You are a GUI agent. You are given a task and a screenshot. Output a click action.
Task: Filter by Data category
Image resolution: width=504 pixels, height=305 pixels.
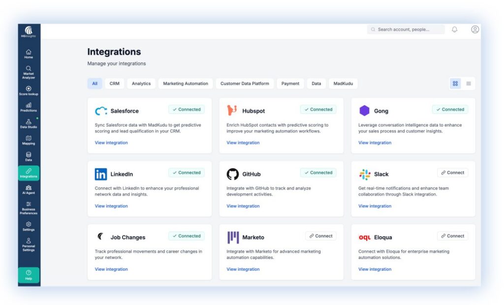point(316,83)
